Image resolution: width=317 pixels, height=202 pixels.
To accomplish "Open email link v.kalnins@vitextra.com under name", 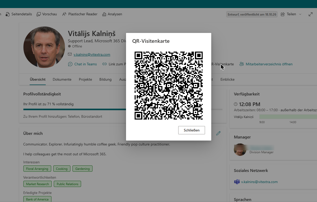I will [92, 54].
